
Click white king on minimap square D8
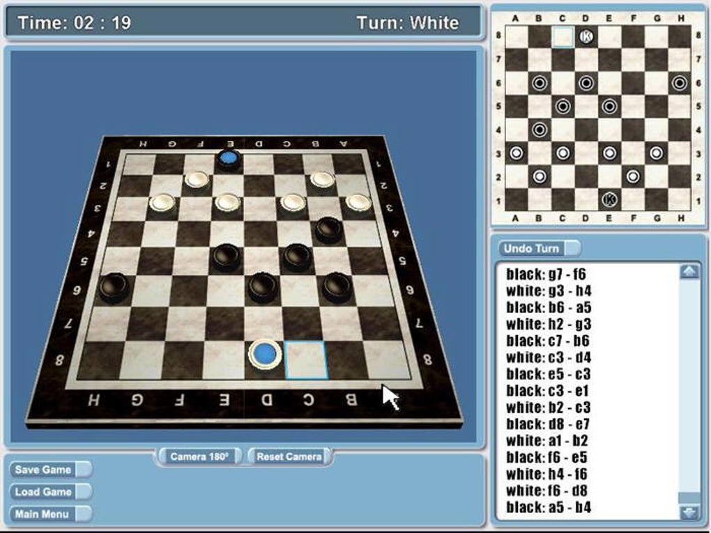[x=586, y=36]
